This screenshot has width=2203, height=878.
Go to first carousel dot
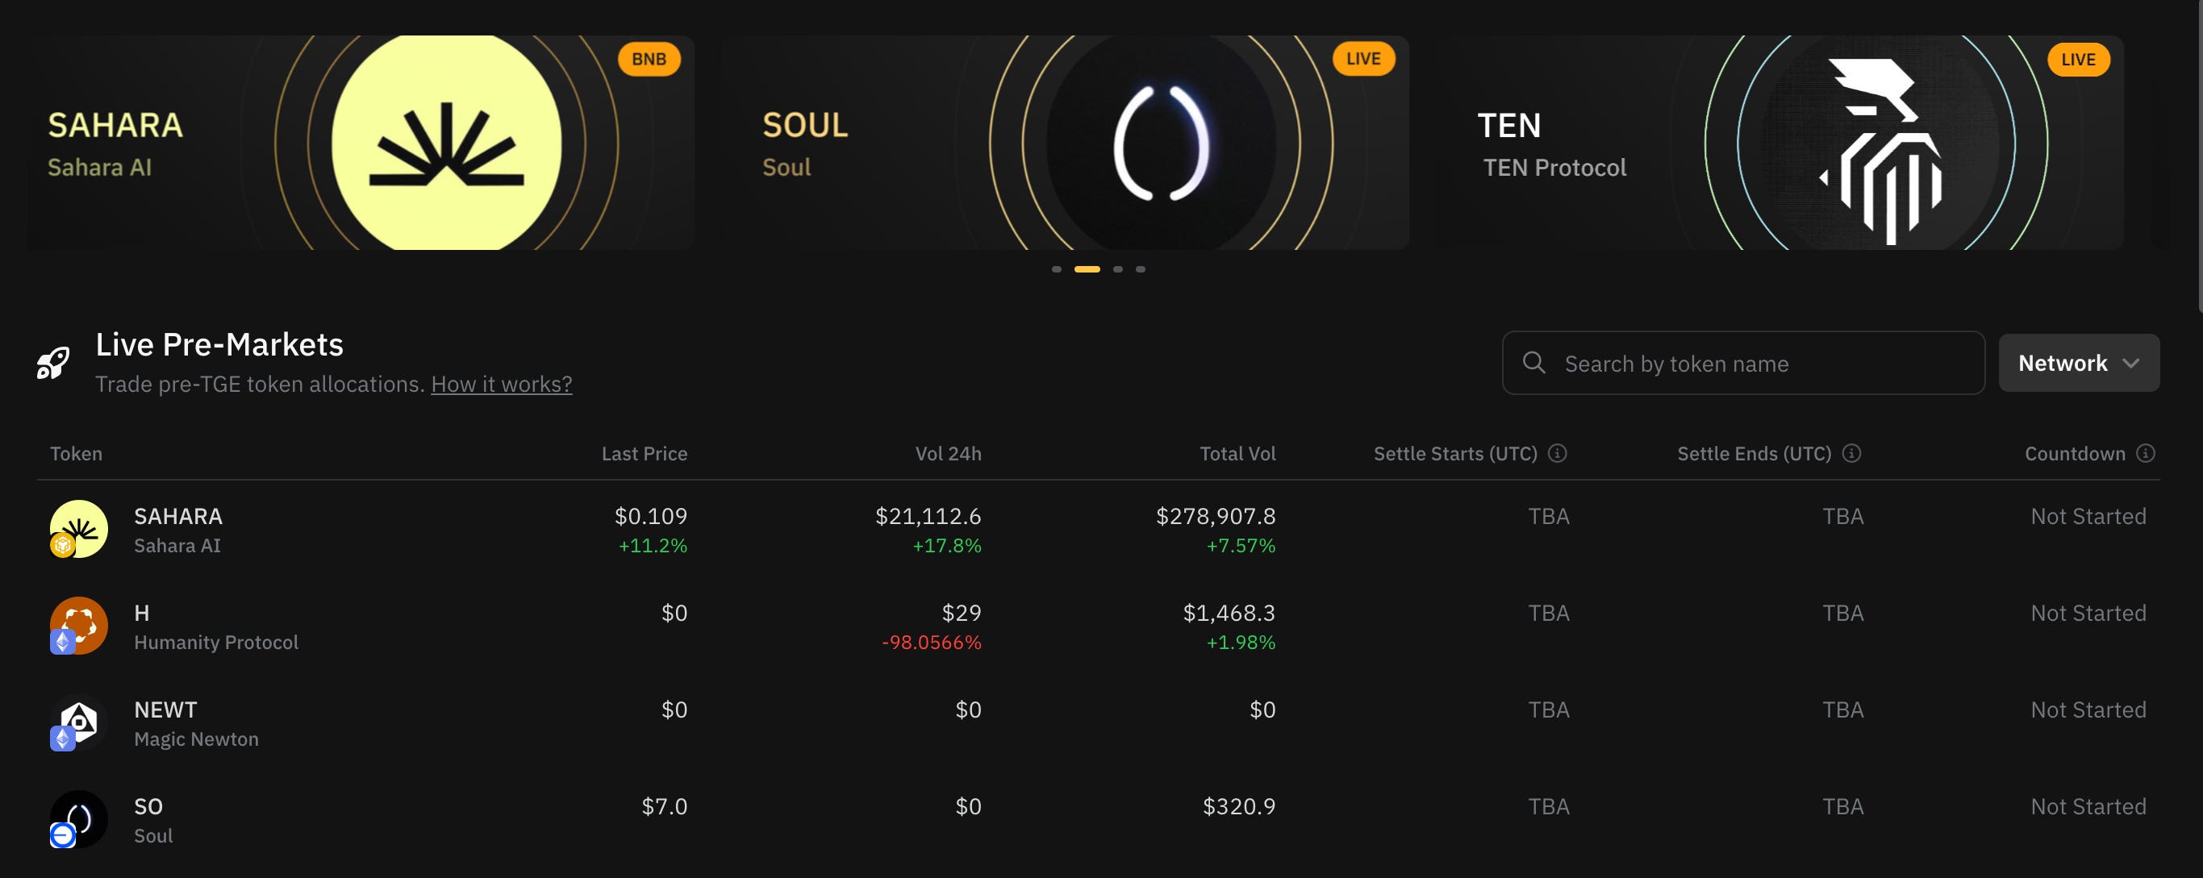point(1056,269)
